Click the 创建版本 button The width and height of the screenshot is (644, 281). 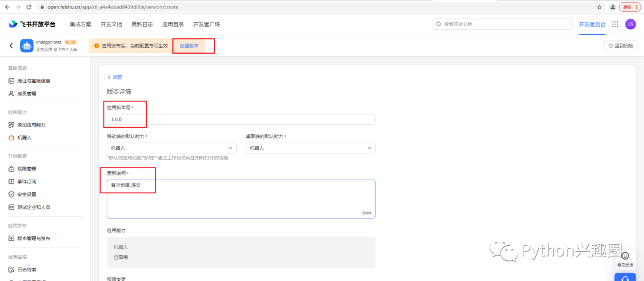(x=189, y=45)
